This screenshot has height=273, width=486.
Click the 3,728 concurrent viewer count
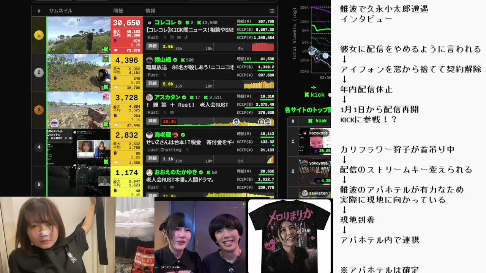point(126,98)
